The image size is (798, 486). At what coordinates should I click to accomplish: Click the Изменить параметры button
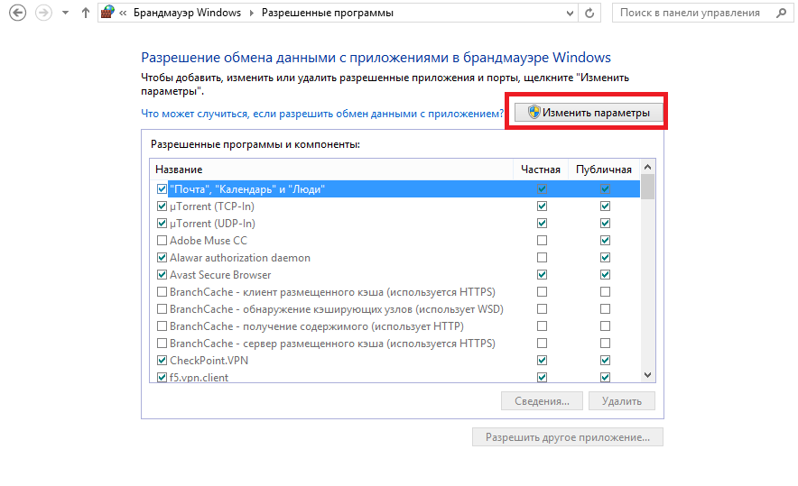589,113
